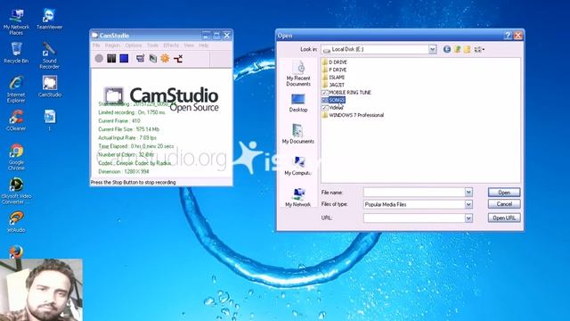570x321 pixels.
Task: Click the Open URL button
Action: click(x=504, y=218)
